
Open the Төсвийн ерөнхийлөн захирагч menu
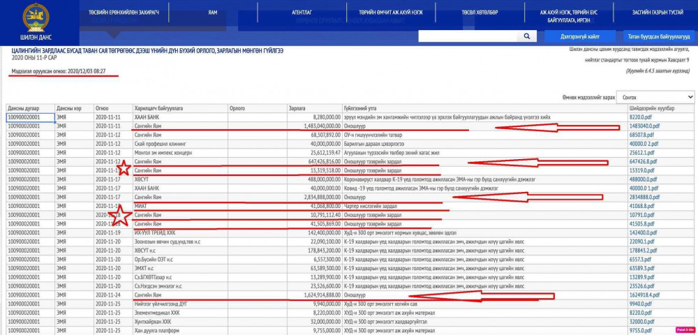(124, 13)
